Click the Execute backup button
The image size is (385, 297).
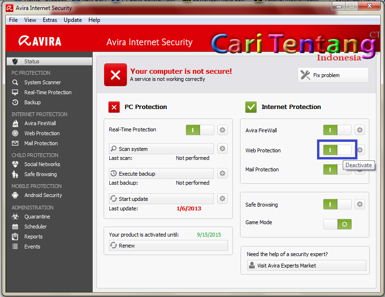tap(161, 174)
